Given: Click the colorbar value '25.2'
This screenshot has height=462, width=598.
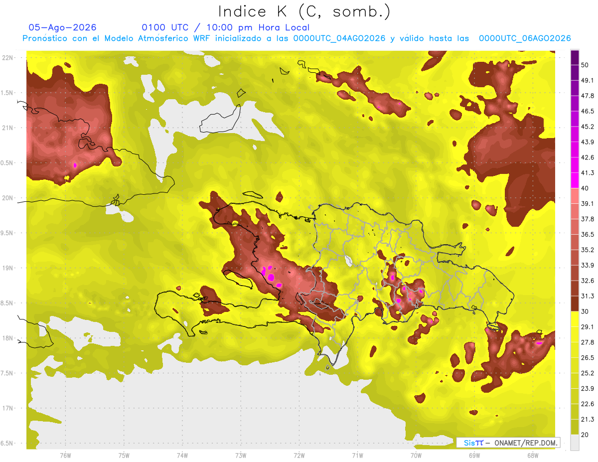Looking at the screenshot, I should click(587, 373).
